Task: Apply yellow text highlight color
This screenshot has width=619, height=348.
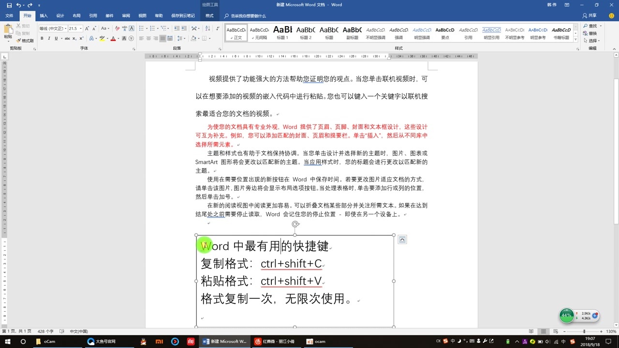Action: (x=102, y=38)
